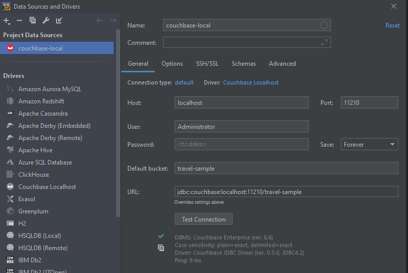Select the ClickHouse driver entry
408x273 pixels.
click(57, 175)
